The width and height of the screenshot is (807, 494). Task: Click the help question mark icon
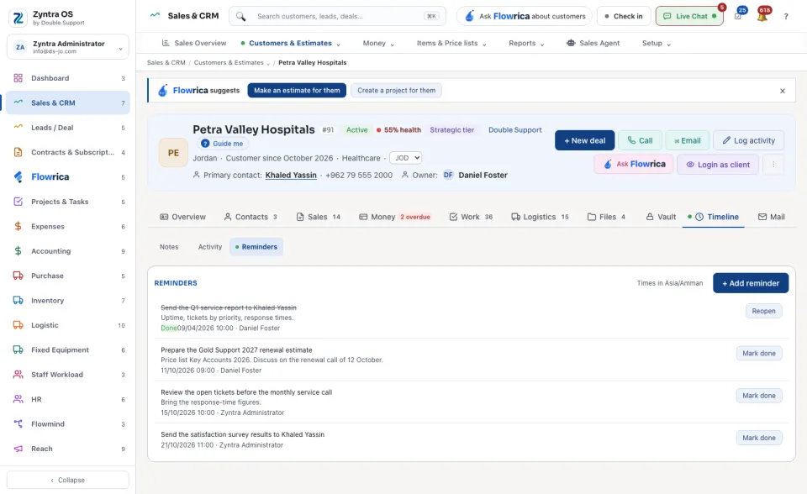tap(786, 17)
